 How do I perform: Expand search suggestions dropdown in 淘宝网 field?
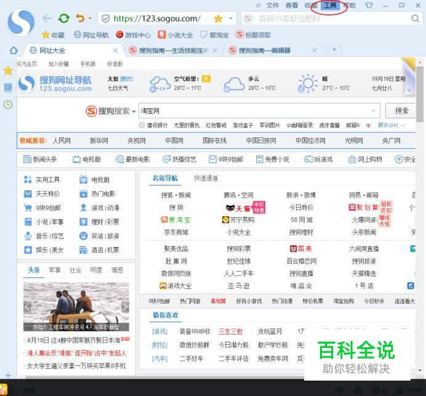[373, 111]
